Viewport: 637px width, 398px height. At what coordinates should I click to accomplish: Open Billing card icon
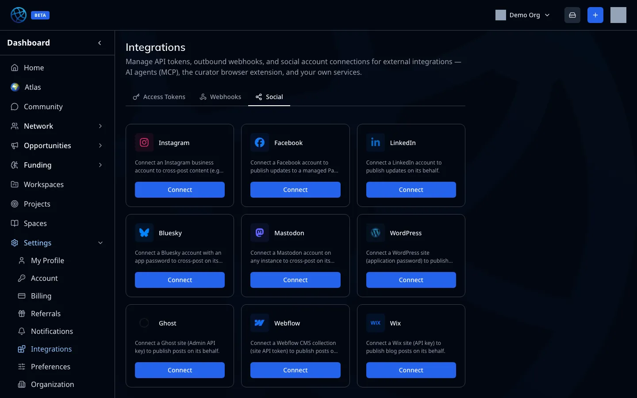pos(22,296)
